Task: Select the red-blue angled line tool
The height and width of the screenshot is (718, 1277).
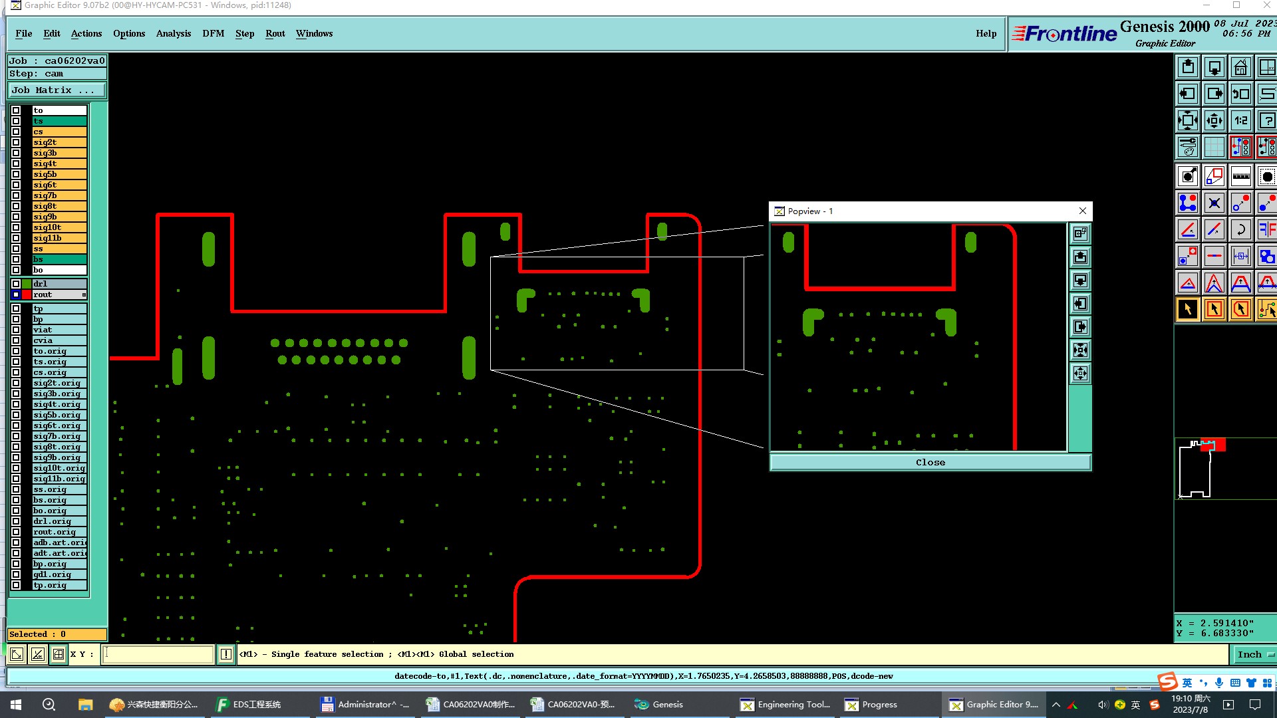Action: [1188, 229]
